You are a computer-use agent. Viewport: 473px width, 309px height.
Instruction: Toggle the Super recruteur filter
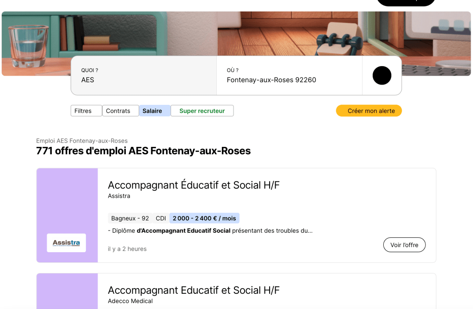202,111
